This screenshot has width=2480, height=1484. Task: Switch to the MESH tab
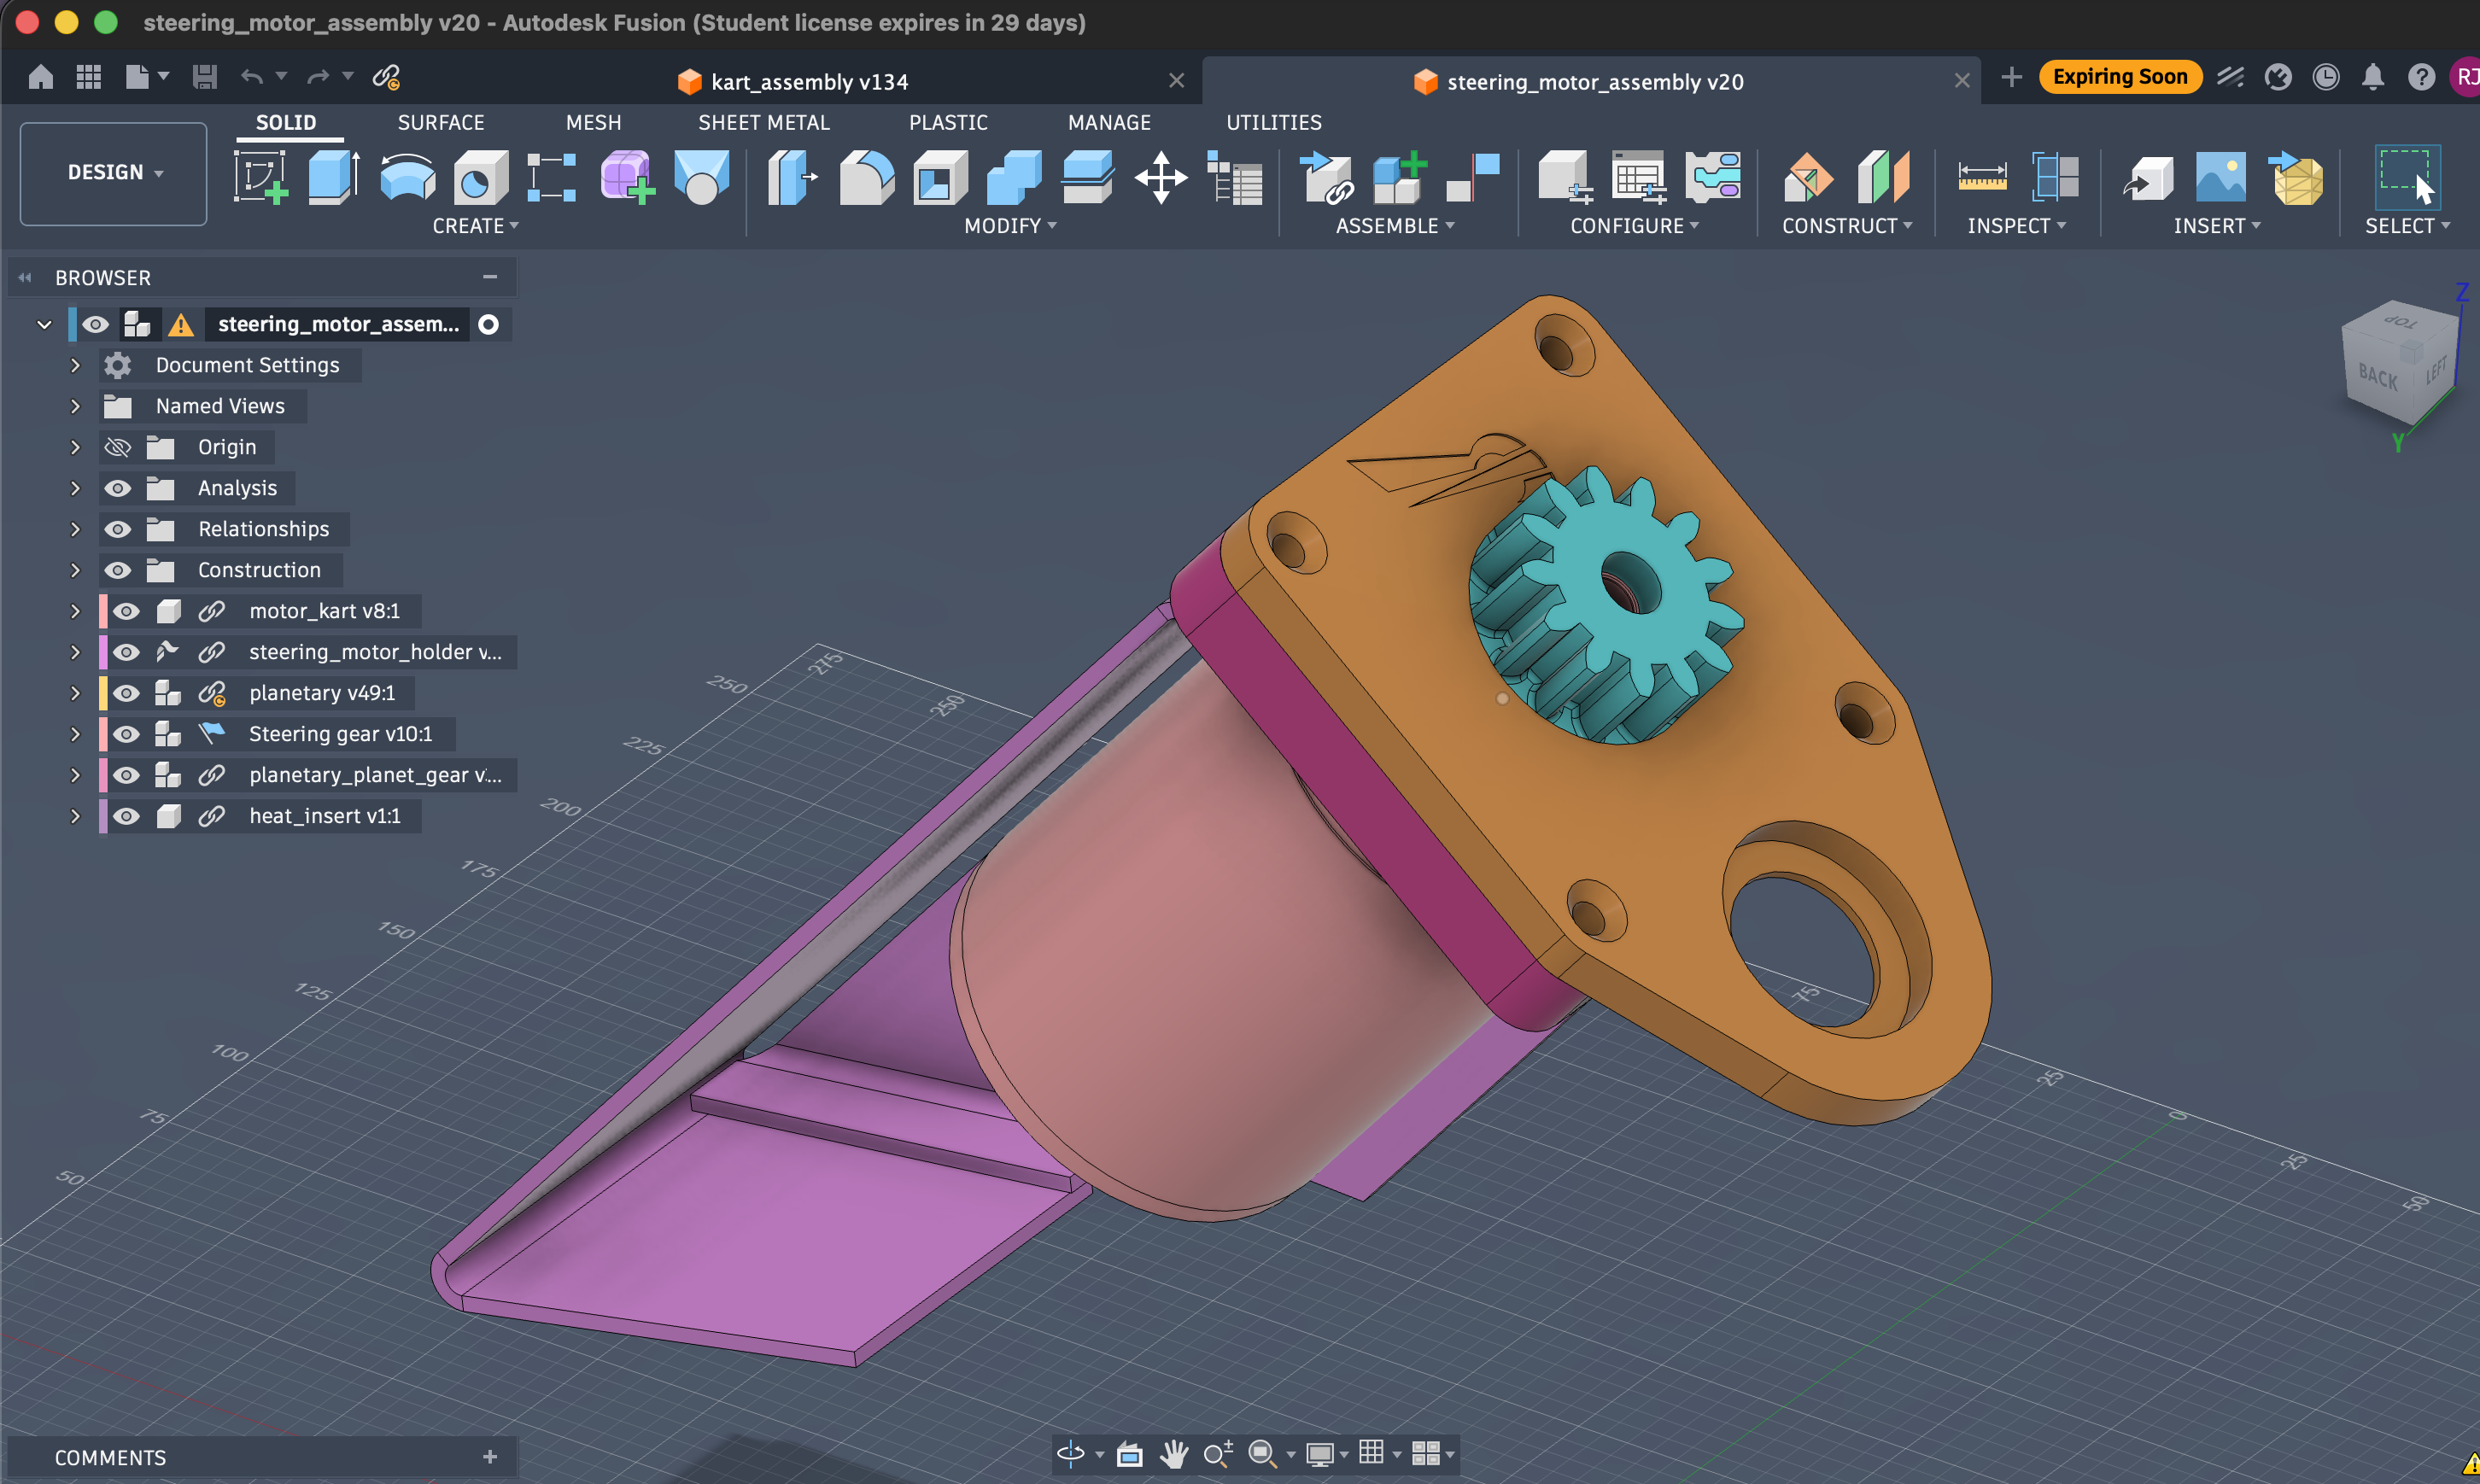(x=593, y=122)
